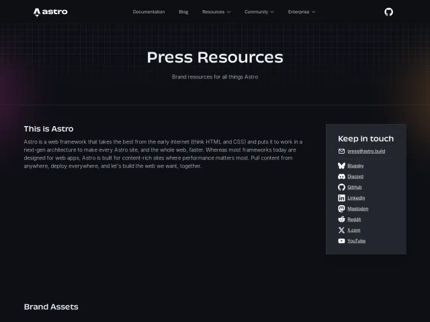The height and width of the screenshot is (322, 430).
Task: Click the Bluesky butterfly icon
Action: tap(341, 166)
